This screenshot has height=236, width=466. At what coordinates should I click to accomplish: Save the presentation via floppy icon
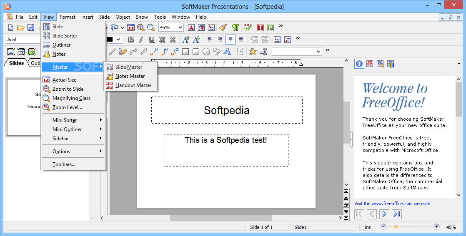coord(30,27)
